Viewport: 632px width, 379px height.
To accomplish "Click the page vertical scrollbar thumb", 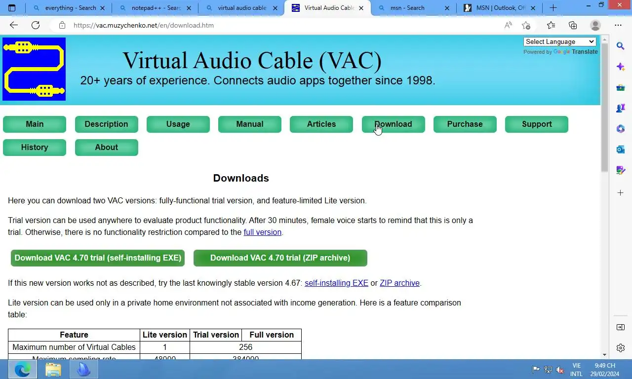I will point(604,107).
